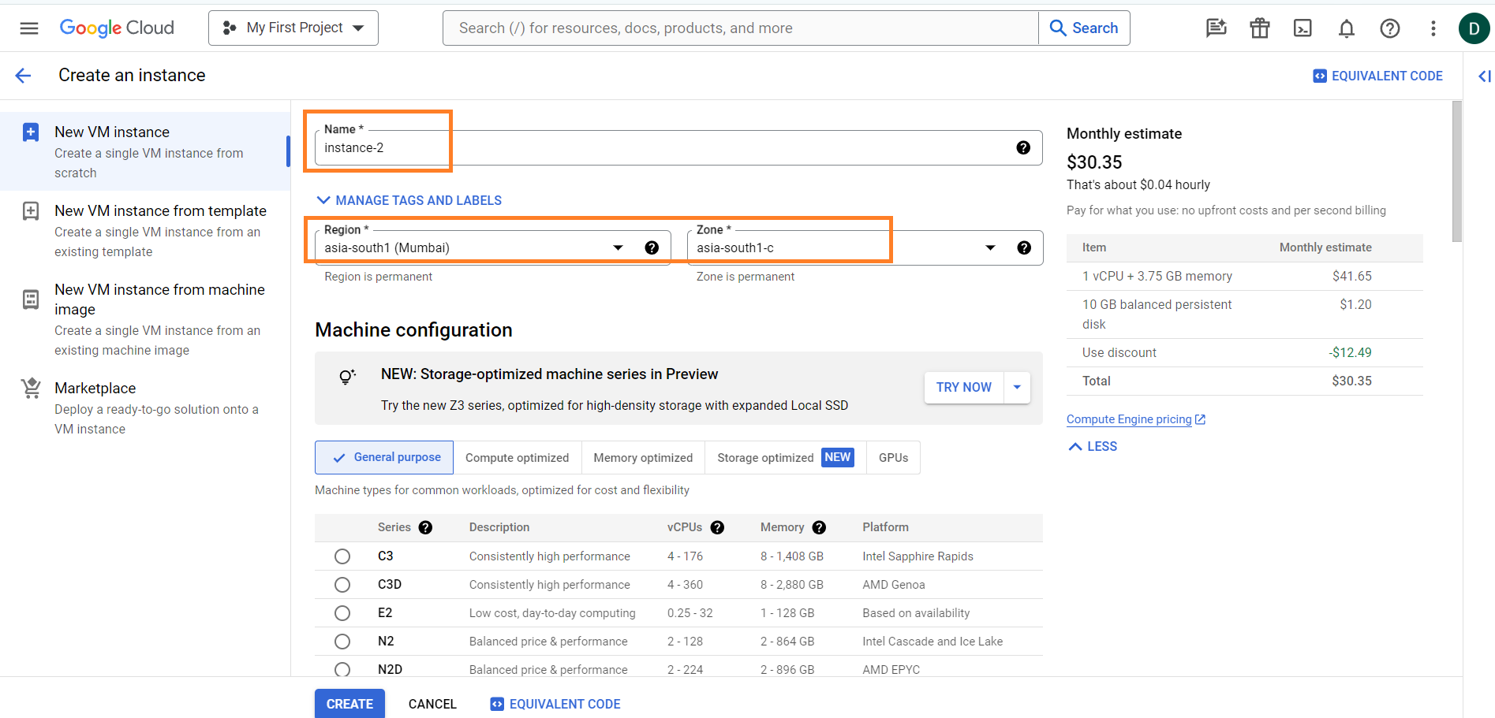Activate Cloud Shell terminal icon
This screenshot has height=718, width=1495.
[x=1303, y=28]
